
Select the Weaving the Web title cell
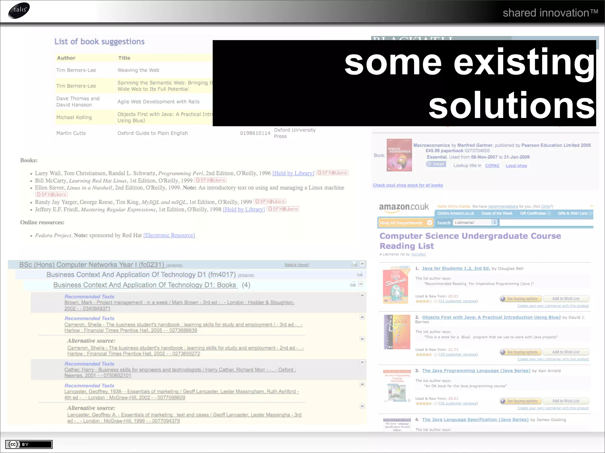point(138,70)
